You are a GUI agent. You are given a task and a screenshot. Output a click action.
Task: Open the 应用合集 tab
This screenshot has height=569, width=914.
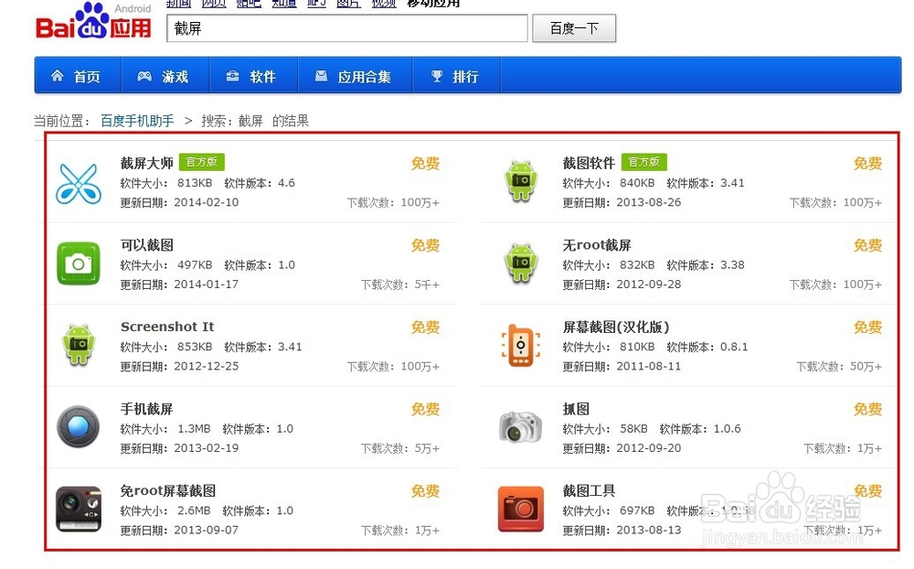tap(355, 75)
